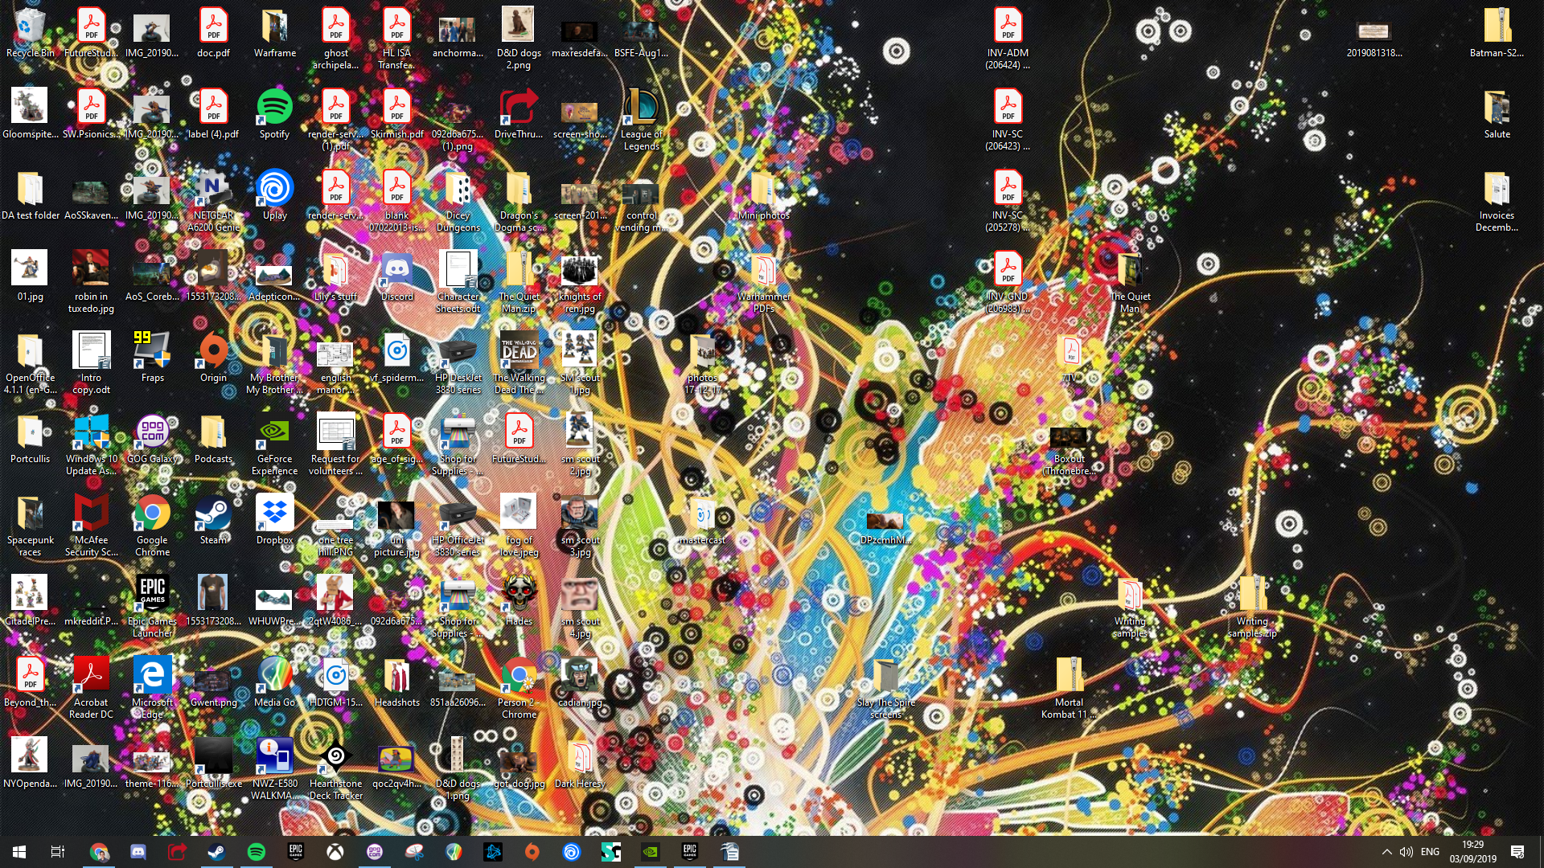Open McAfee Security Scan shortcut
1544x868 pixels.
[x=91, y=526]
